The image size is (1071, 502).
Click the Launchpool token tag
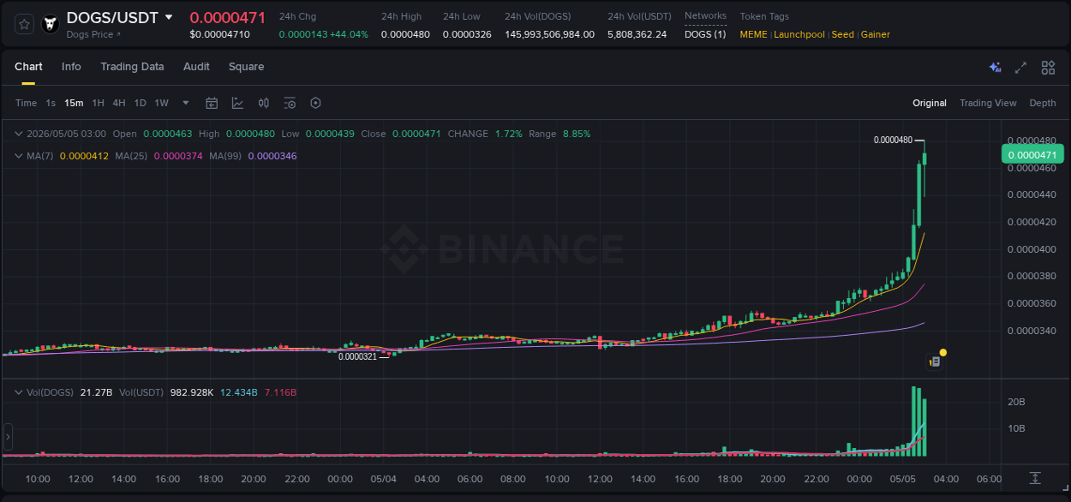pyautogui.click(x=799, y=34)
